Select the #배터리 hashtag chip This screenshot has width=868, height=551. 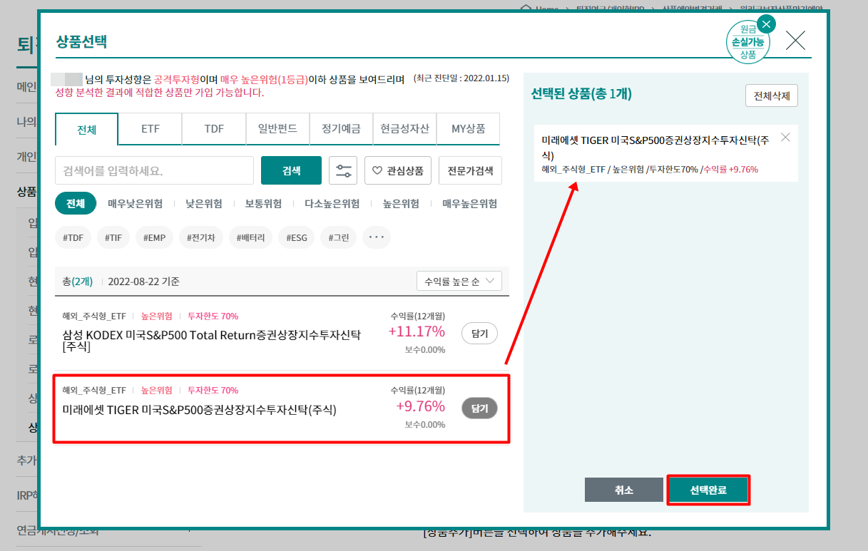251,238
